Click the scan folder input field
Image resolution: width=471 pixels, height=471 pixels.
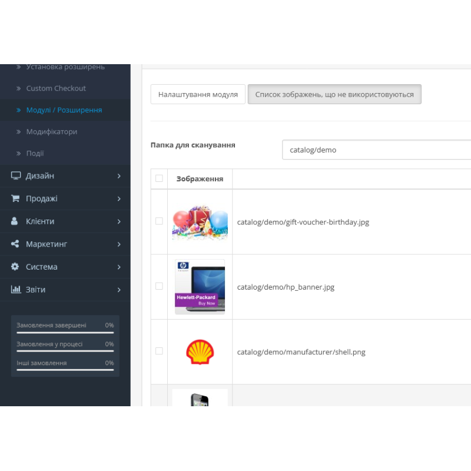377,150
